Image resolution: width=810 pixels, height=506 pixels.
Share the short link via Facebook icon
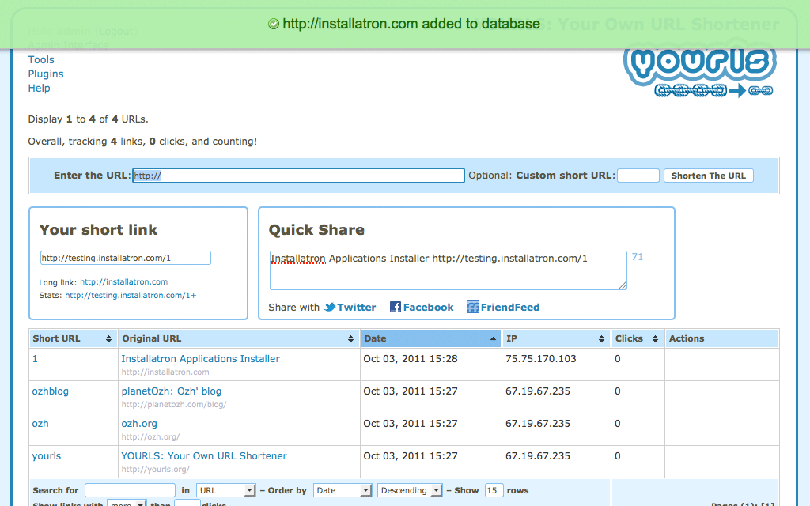(x=396, y=308)
